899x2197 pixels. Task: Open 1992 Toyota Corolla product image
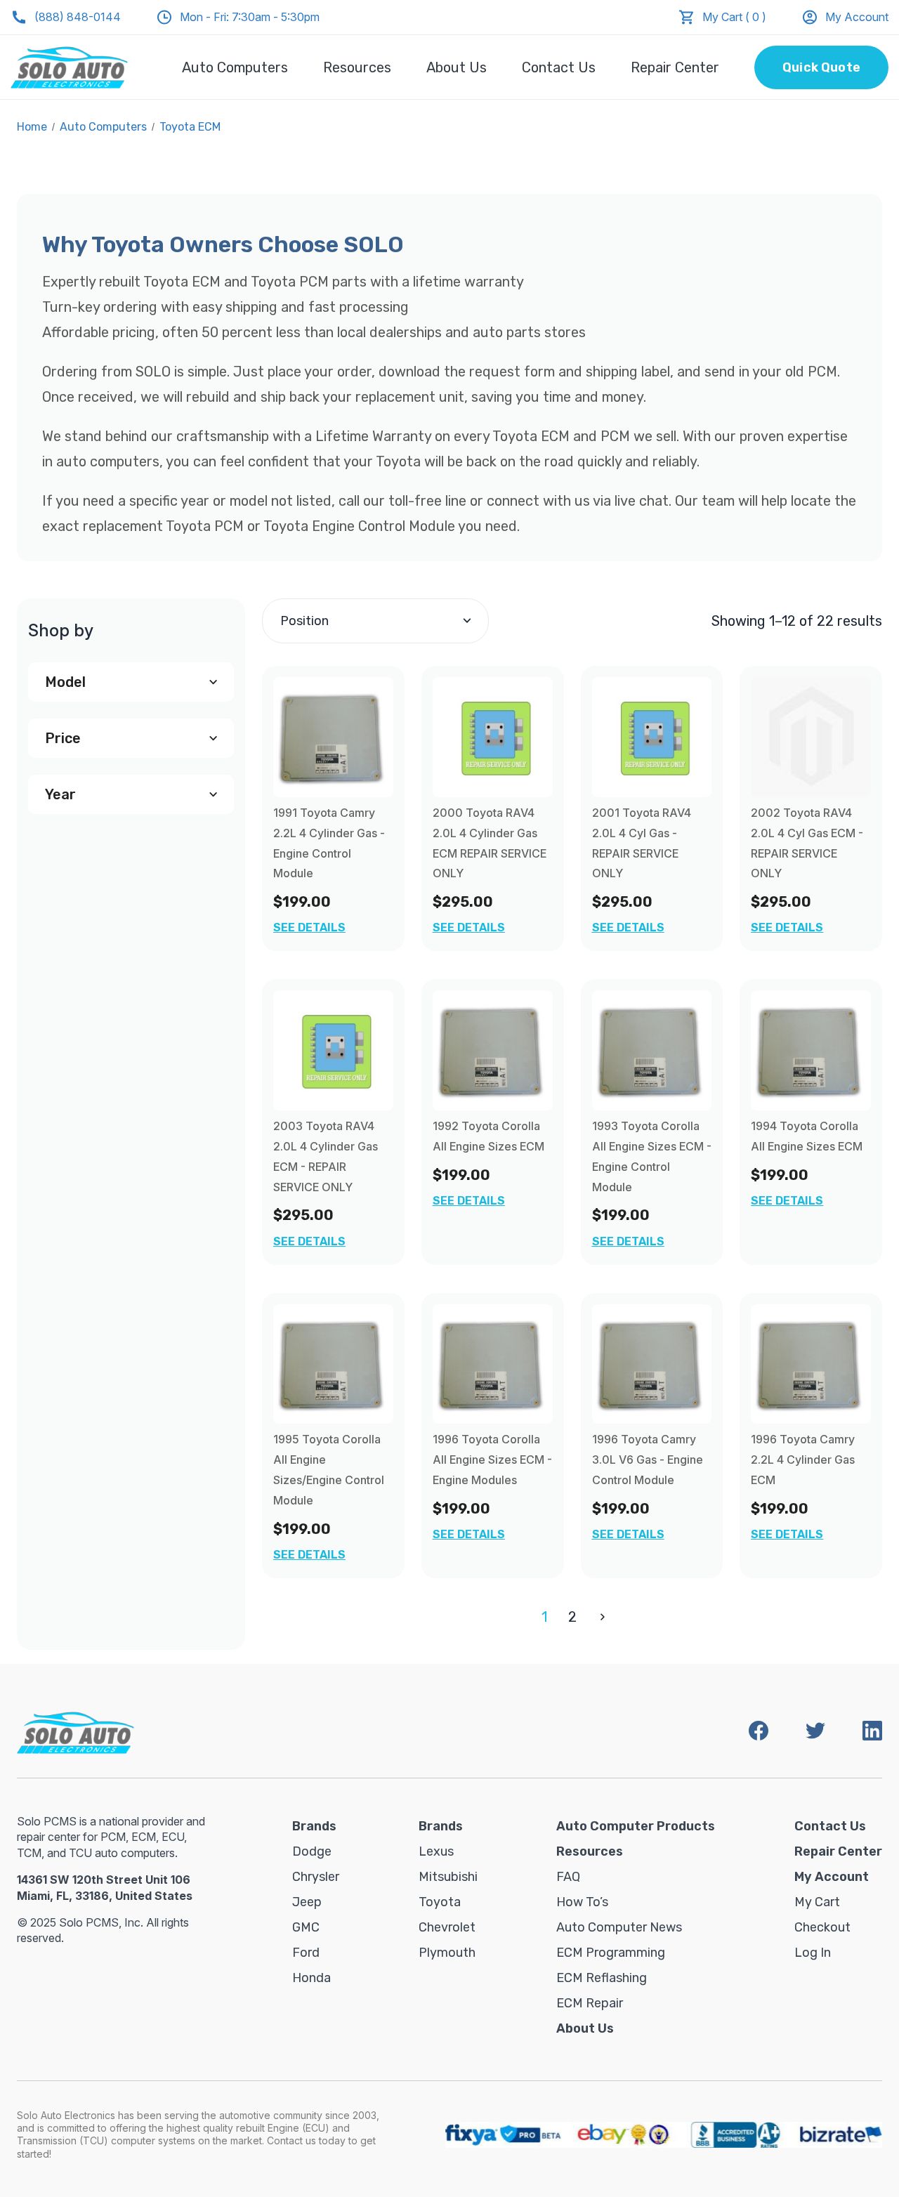492,1050
